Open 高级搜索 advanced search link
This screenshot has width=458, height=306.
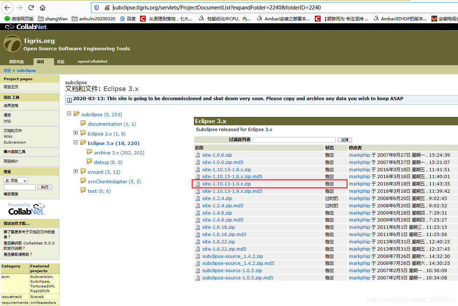(x=11, y=194)
